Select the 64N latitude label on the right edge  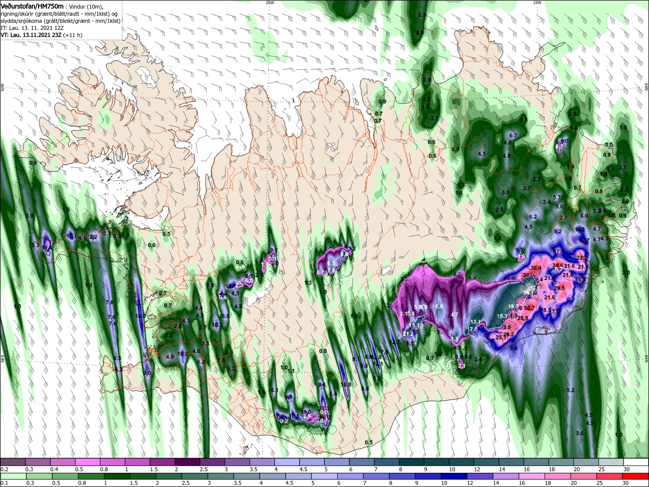coord(646,358)
